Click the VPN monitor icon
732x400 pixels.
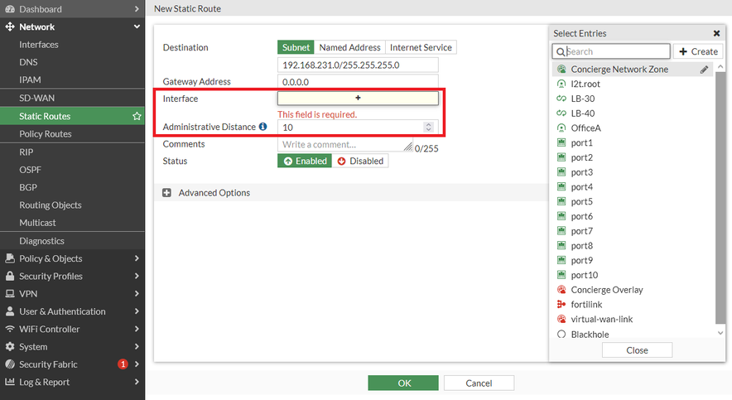tap(10, 294)
